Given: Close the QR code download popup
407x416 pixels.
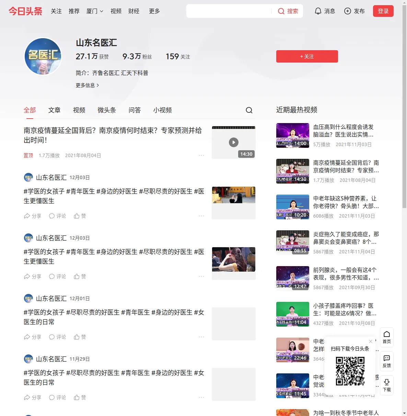Looking at the screenshot, I should click(371, 341).
